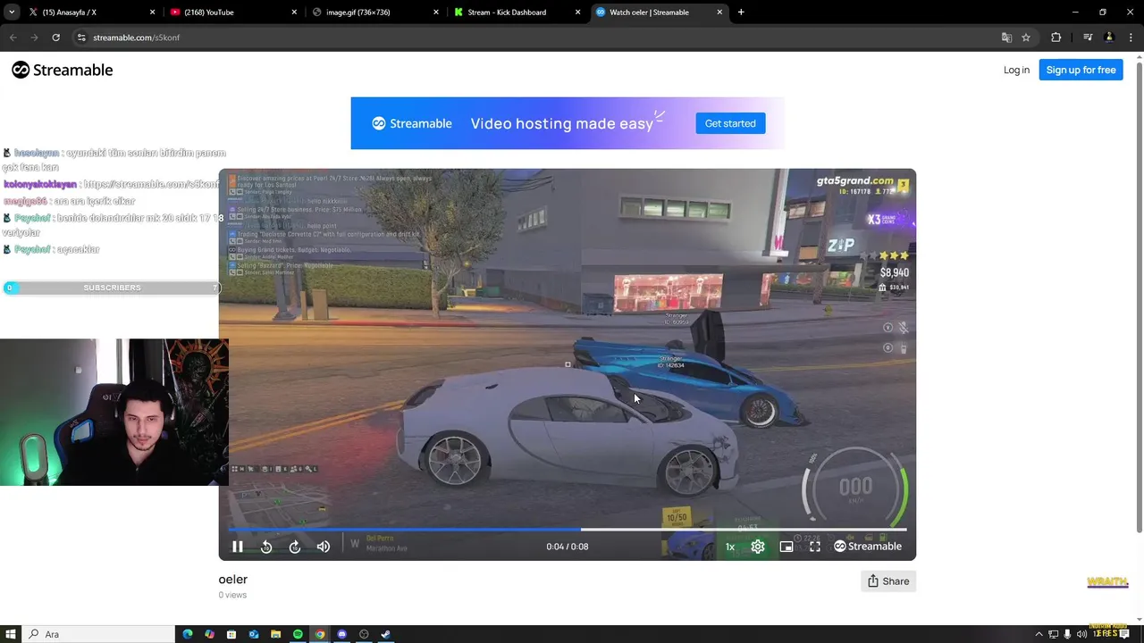This screenshot has height=643, width=1144.
Task: Open OBS Studio from the taskbar
Action: (364, 634)
